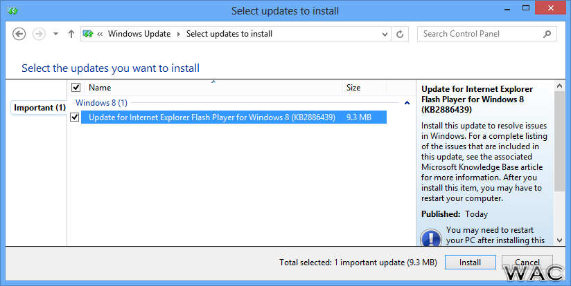Click the Windows Update breadcrumb

[139, 34]
